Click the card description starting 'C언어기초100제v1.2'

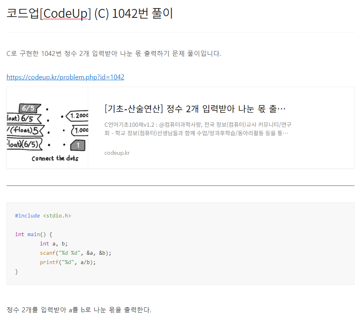[x=198, y=129]
